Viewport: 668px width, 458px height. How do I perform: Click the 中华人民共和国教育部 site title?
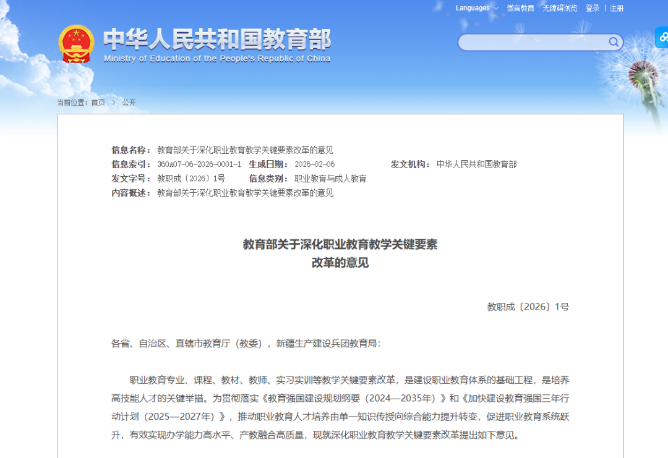pyautogui.click(x=217, y=40)
